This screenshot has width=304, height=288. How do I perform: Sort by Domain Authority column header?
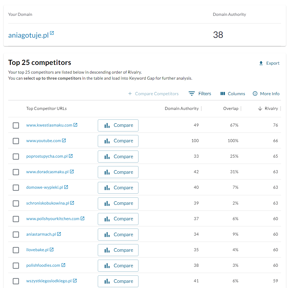coord(182,109)
